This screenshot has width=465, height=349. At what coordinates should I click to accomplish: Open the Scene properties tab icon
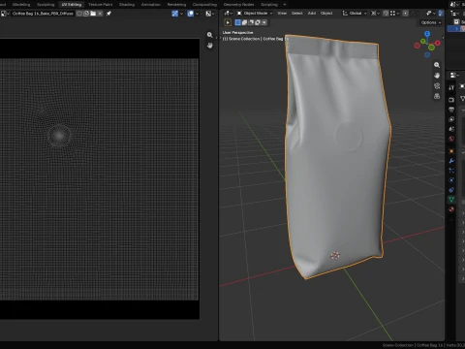point(451,129)
